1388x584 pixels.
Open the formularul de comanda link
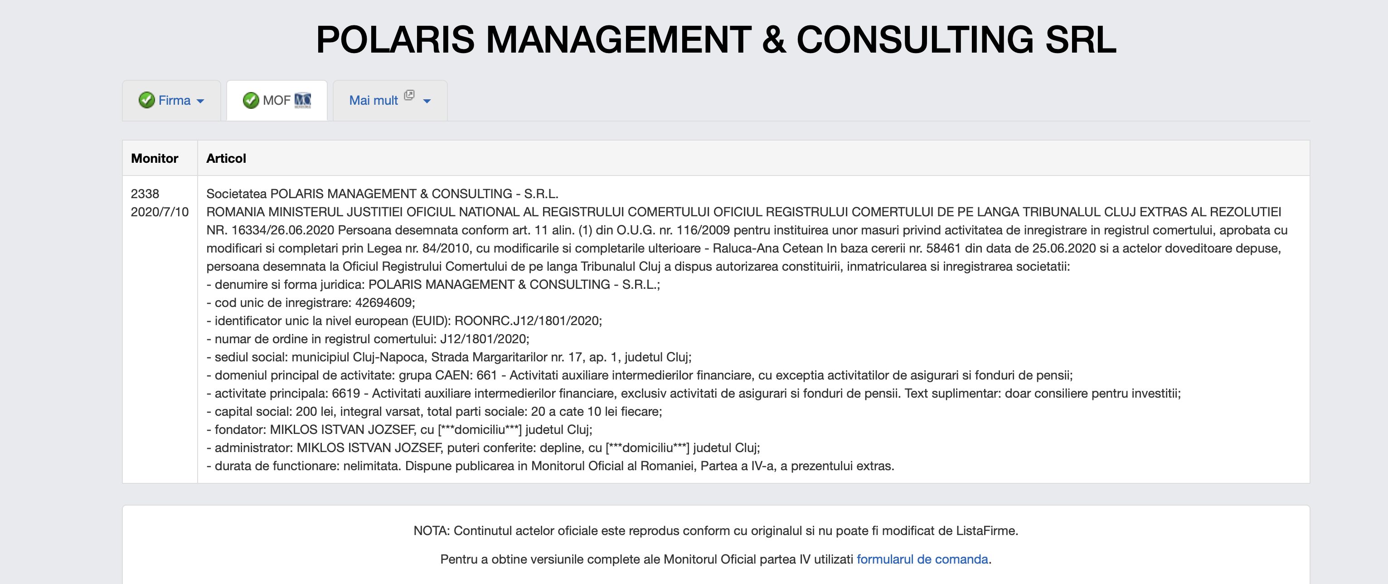(922, 559)
